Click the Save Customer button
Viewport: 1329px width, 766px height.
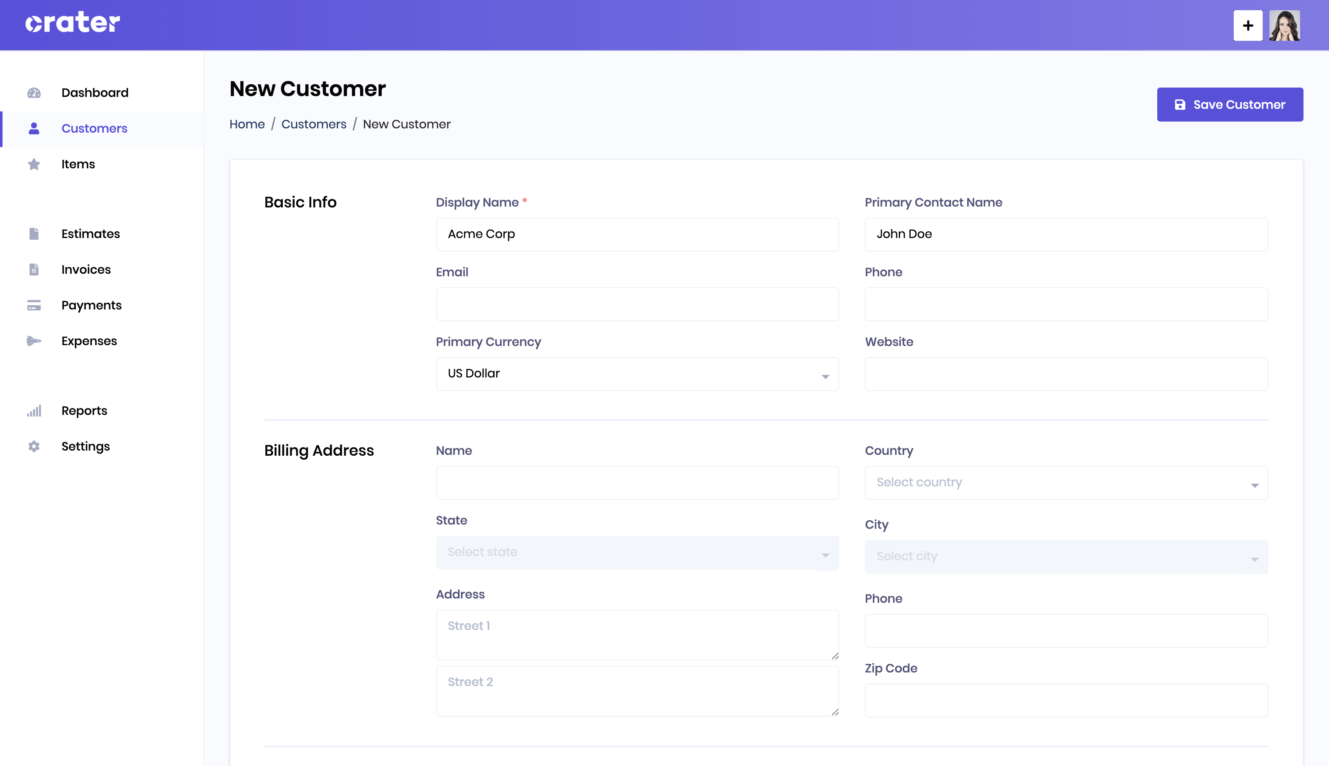tap(1230, 104)
